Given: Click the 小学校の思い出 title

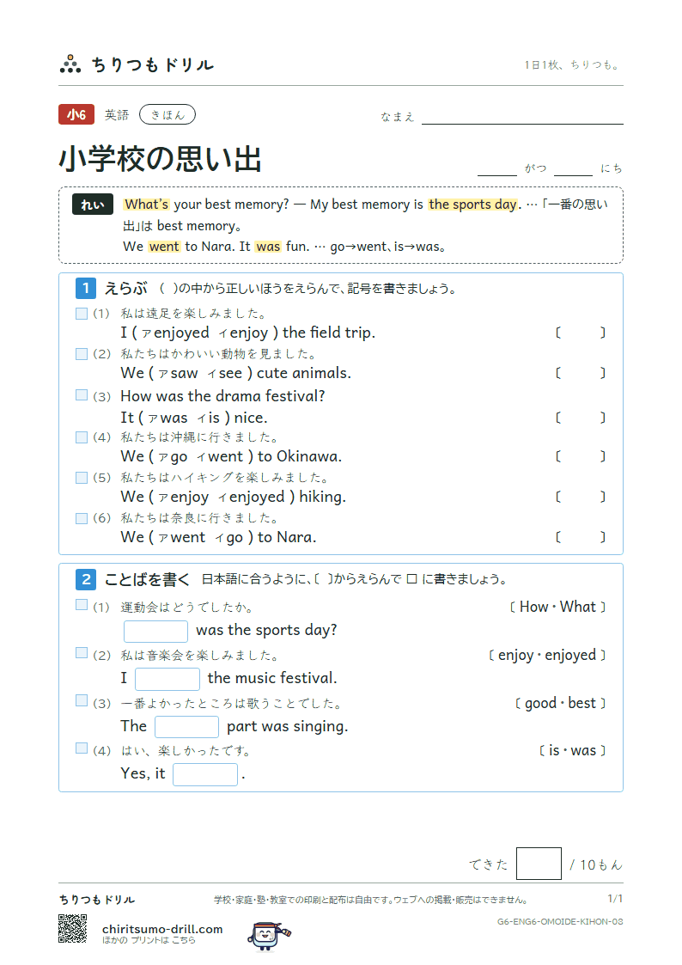Looking at the screenshot, I should point(161,159).
